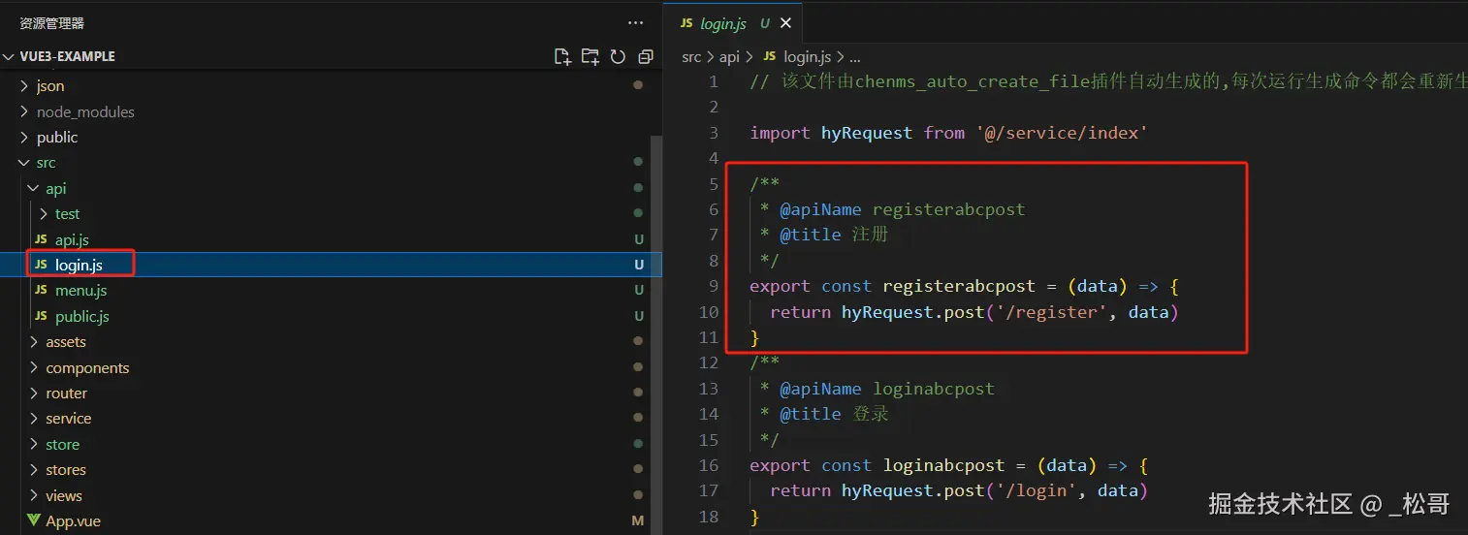Image resolution: width=1468 pixels, height=535 pixels.
Task: Click the JS icon beside menu.js
Action: (41, 291)
